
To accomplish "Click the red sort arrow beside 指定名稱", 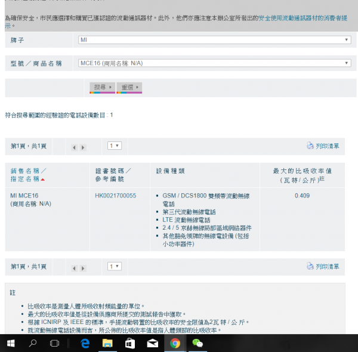I will point(43,180).
